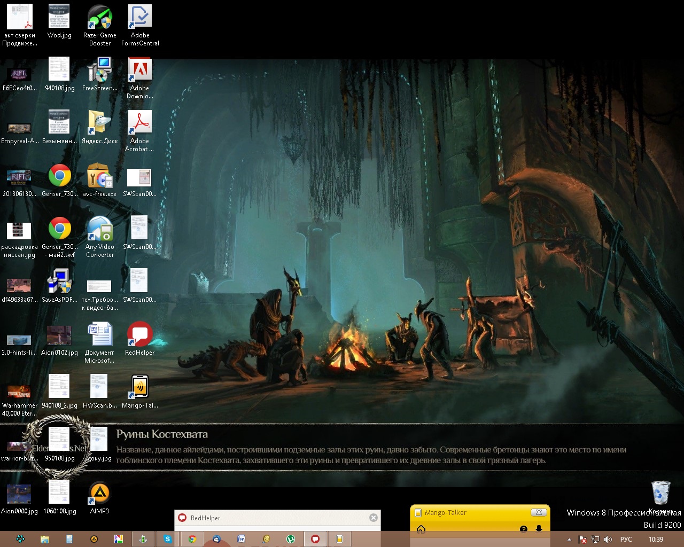Switch to Google Chrome on taskbar
The width and height of the screenshot is (684, 547).
(192, 539)
